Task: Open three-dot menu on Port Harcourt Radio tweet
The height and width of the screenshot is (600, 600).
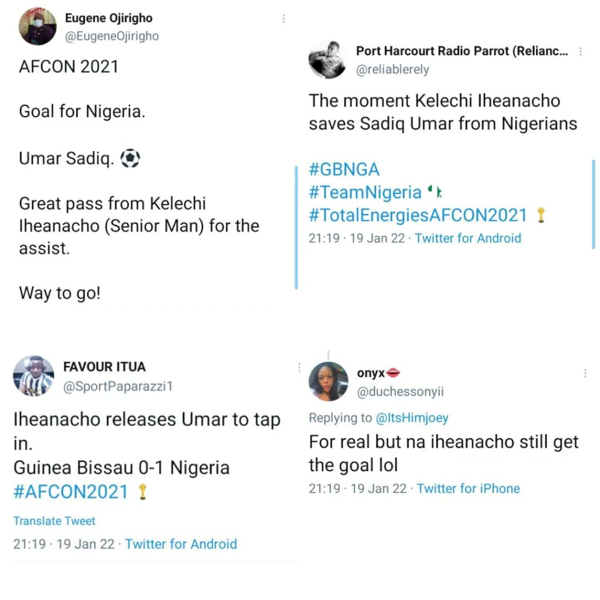Action: click(581, 52)
